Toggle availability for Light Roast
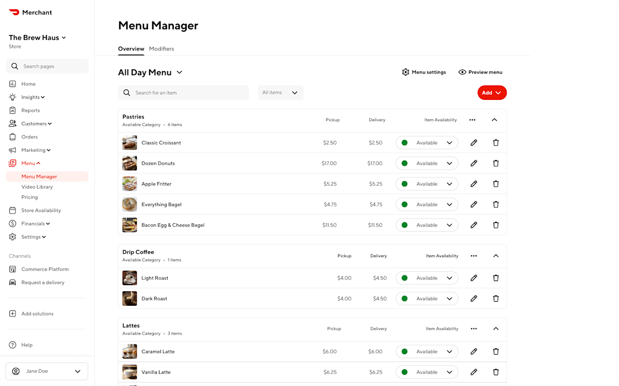The image size is (619, 386). point(427,278)
